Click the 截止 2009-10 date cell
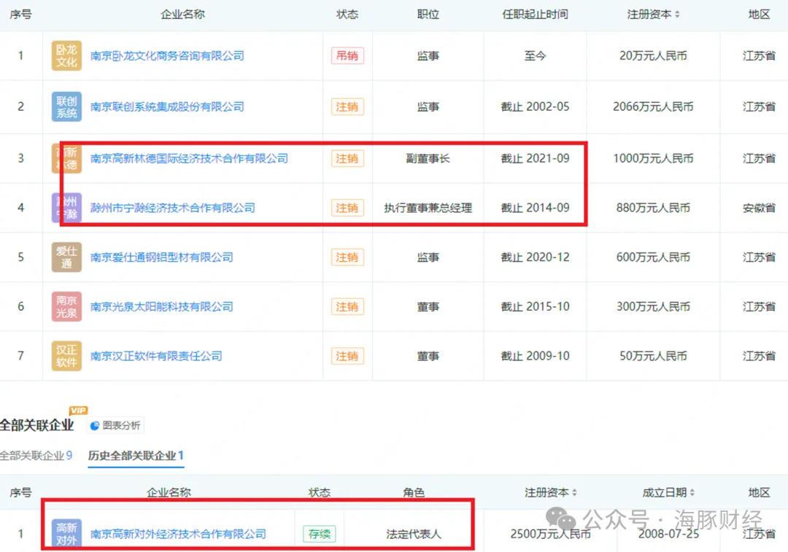The image size is (788, 552). pyautogui.click(x=536, y=356)
